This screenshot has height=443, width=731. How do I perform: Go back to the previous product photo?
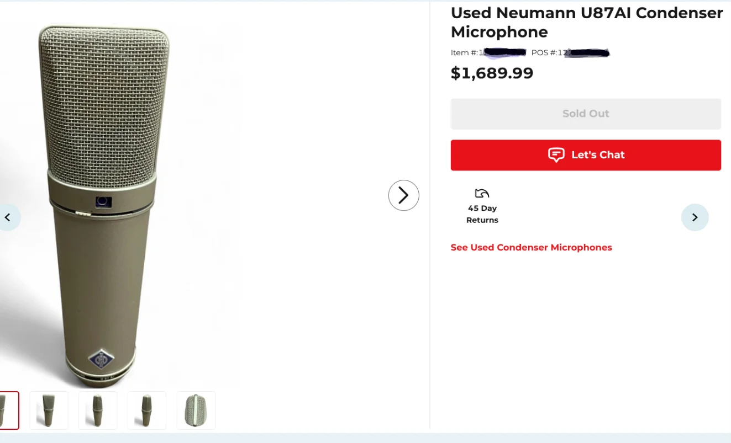tap(8, 217)
